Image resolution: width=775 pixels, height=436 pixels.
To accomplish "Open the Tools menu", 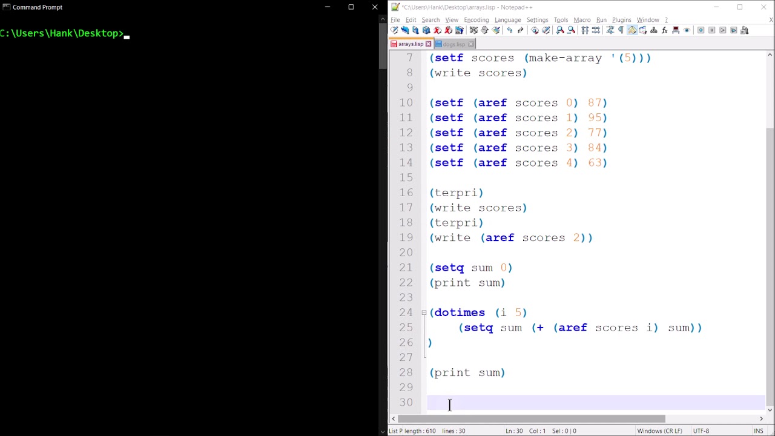I will click(x=561, y=20).
